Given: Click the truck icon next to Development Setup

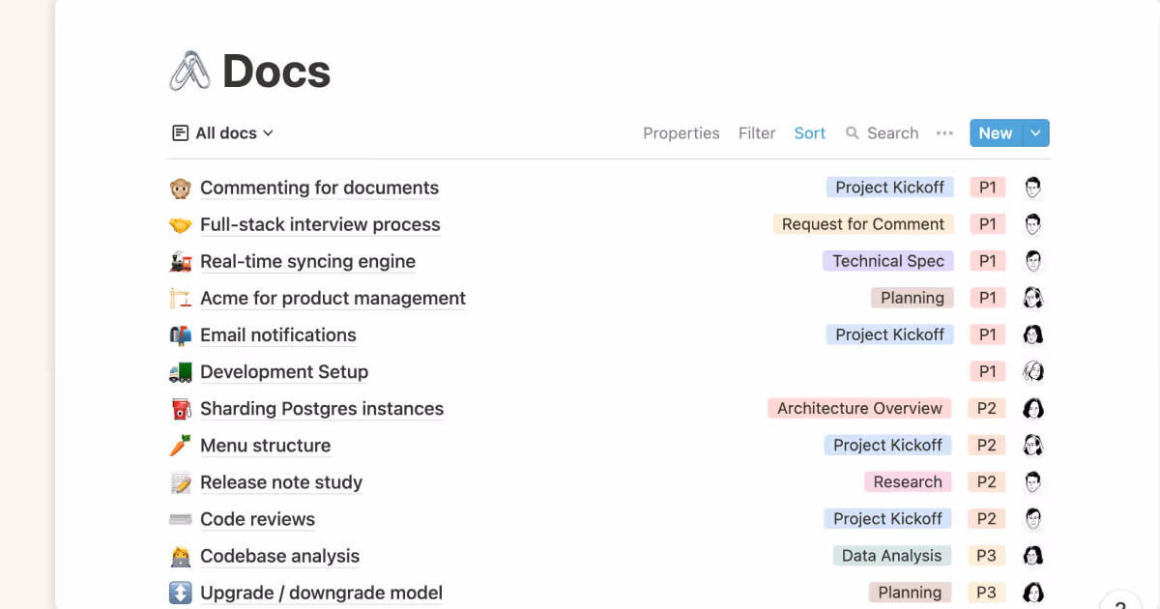Looking at the screenshot, I should (x=181, y=371).
